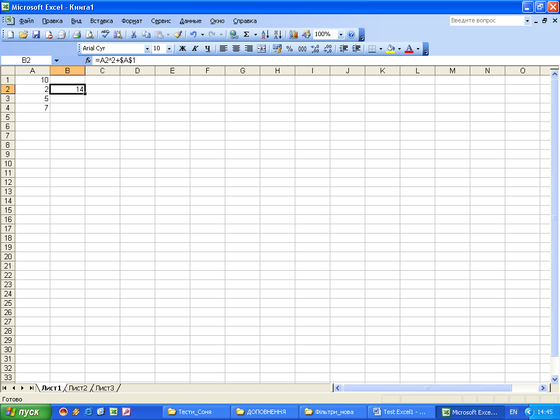Viewport: 560px width, 420px height.
Task: Open the Формат menu
Action: click(132, 21)
